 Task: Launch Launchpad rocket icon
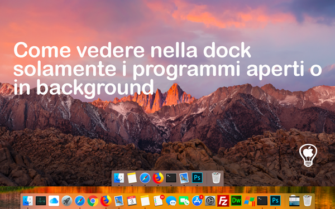66,201
